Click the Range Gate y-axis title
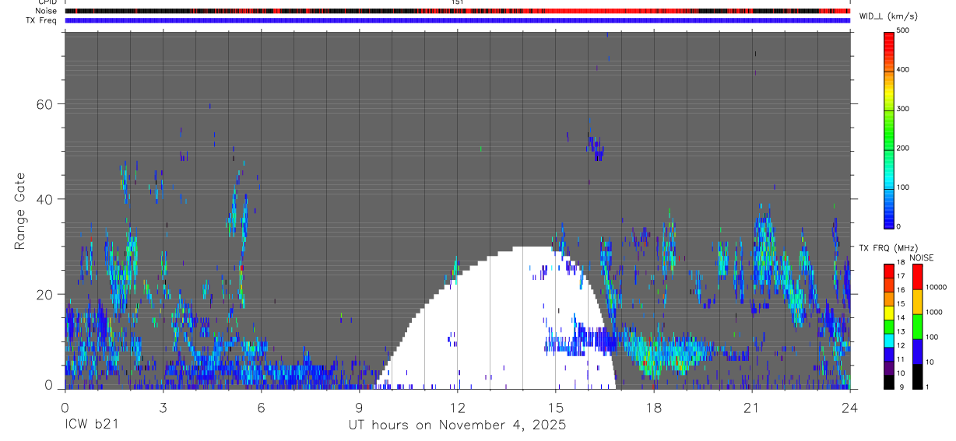This screenshot has width=956, height=441. tap(21, 212)
